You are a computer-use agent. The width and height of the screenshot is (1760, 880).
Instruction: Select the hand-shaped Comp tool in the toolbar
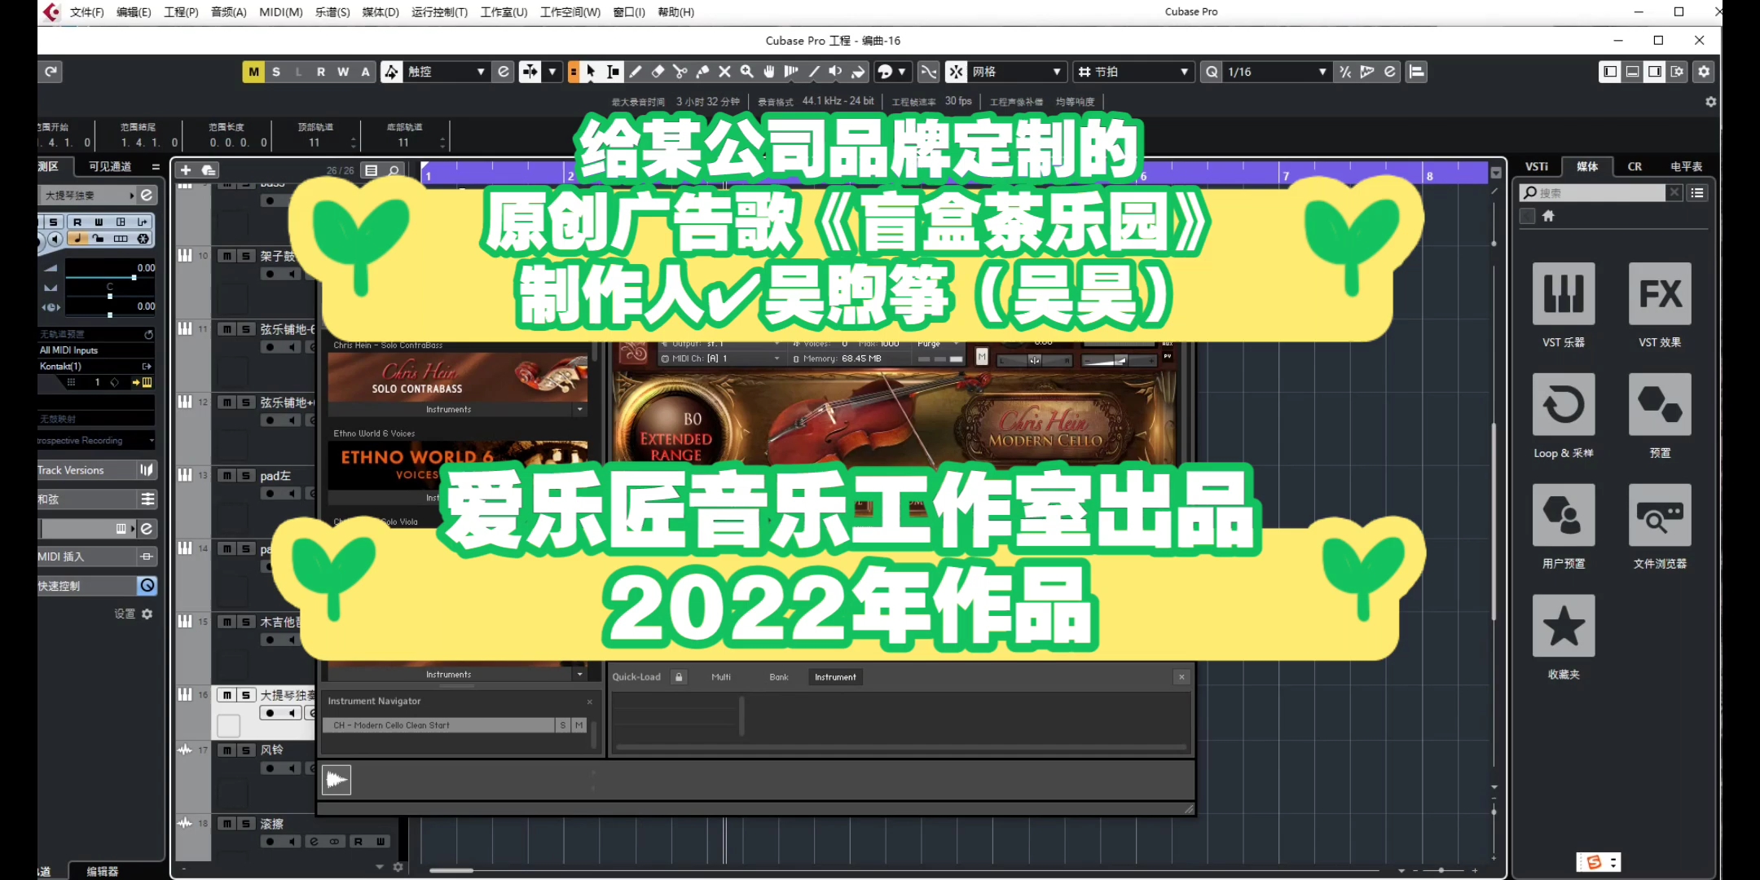coord(768,72)
